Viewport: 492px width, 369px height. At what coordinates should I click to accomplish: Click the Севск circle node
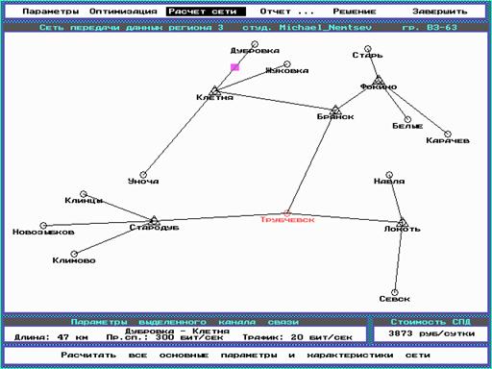(x=395, y=292)
